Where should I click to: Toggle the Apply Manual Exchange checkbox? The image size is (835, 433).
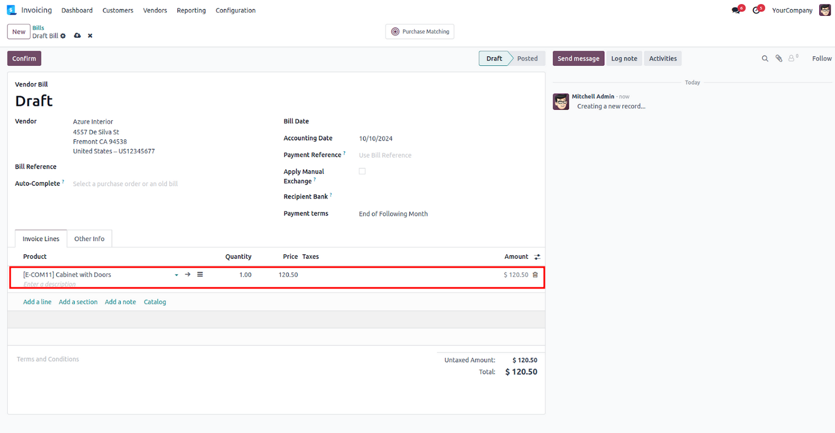pos(362,172)
